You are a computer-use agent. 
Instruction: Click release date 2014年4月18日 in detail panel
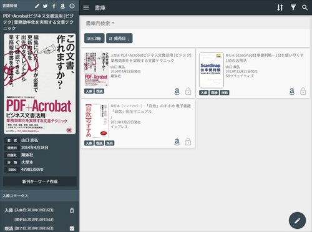(x=35, y=148)
